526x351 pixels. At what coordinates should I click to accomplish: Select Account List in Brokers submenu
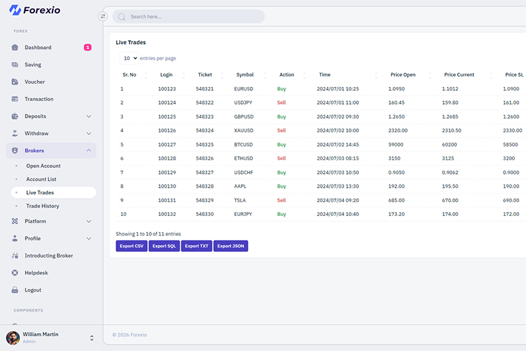(x=41, y=179)
